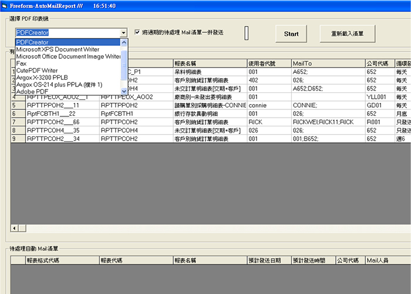This screenshot has height=294, width=411.
Task: Click cell RPTTPPOH2___11
Action: 62,105
